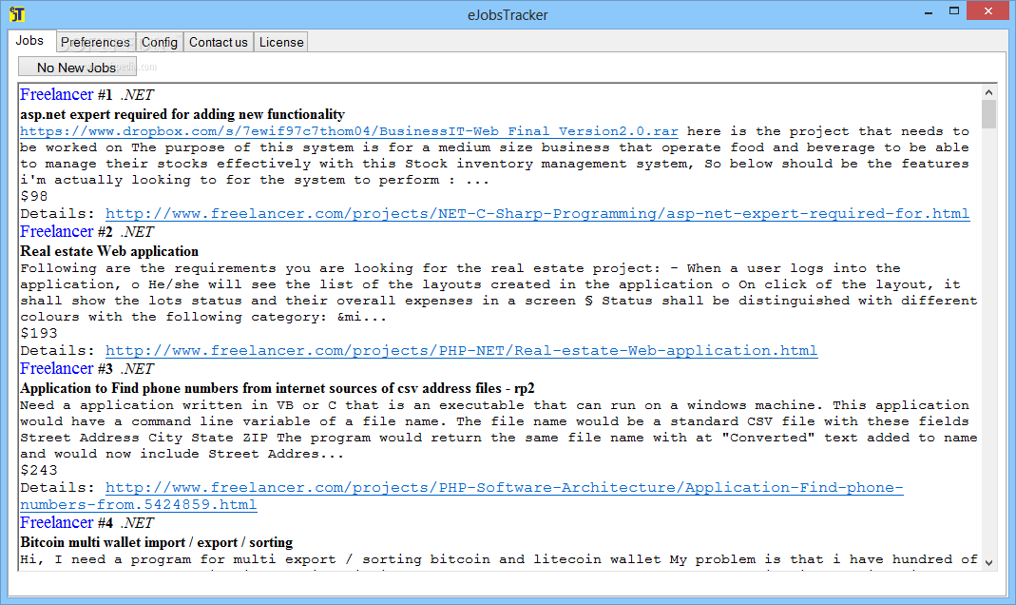The width and height of the screenshot is (1016, 605).
Task: Click the vertical scrollbar thumb in the jobs list
Action: pyautogui.click(x=988, y=115)
